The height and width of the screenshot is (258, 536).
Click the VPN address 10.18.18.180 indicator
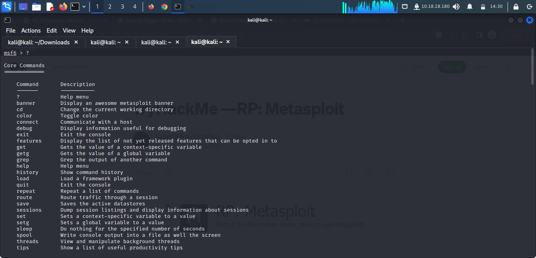(x=431, y=7)
